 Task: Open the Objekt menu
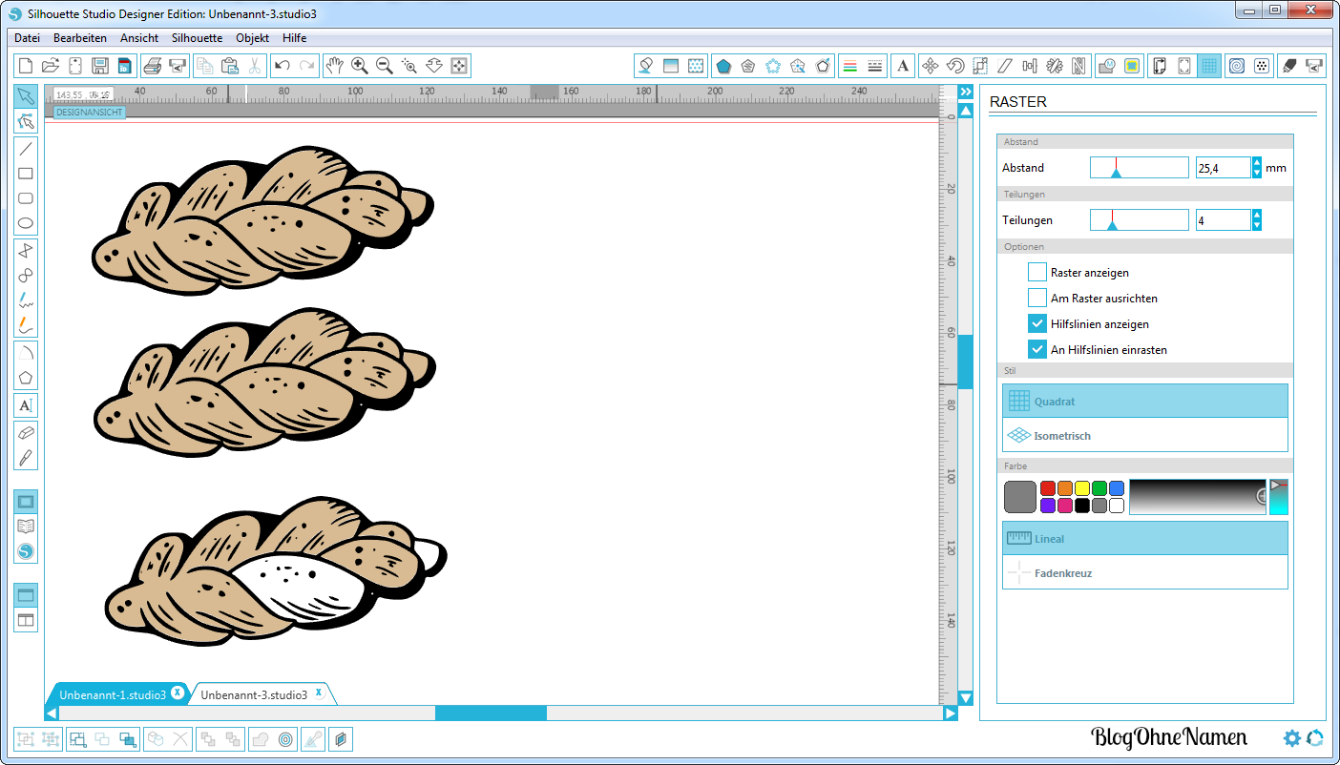252,38
